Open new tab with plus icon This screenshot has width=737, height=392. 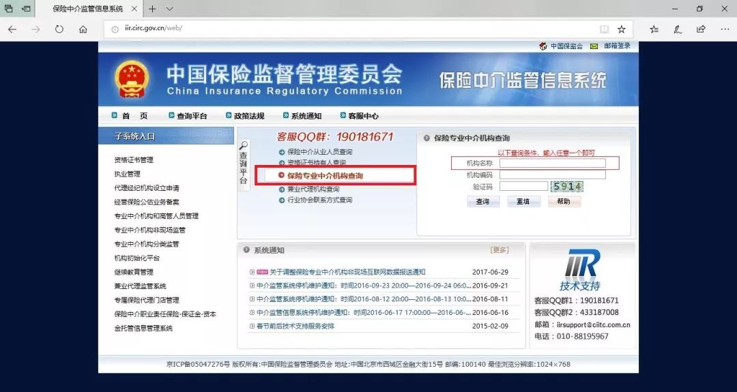(152, 9)
